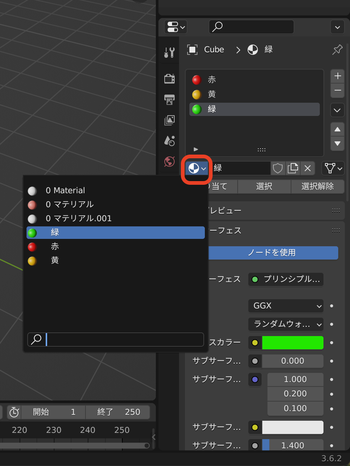Open the editor type dropdown in properties header
This screenshot has width=350, height=466.
point(175,27)
